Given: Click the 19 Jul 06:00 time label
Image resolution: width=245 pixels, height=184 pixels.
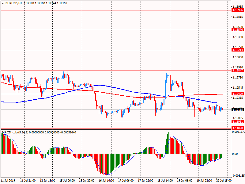Looking at the screenshot, I should click(185, 181).
